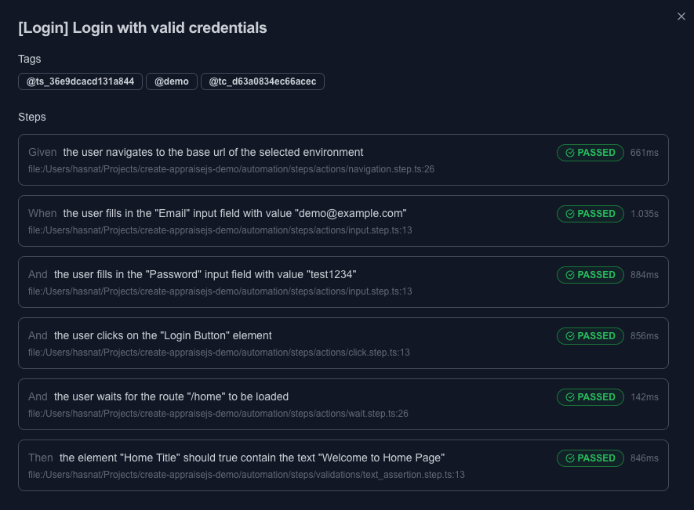This screenshot has width=694, height=510.
Task: Close the test report dialog
Action: [x=681, y=16]
